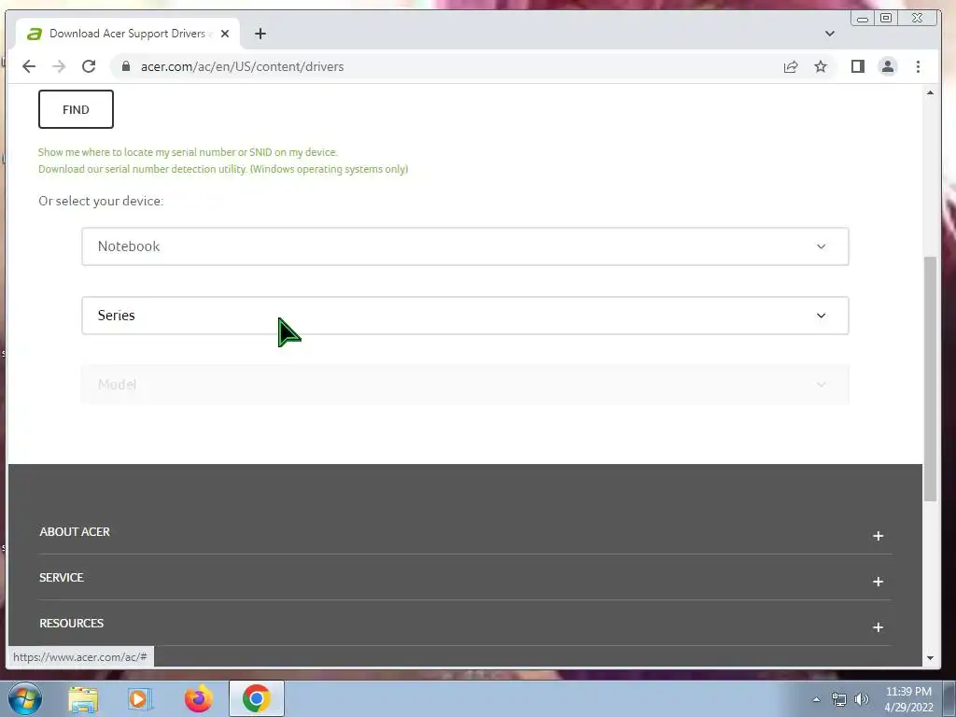Open the browser side panel

click(x=858, y=66)
